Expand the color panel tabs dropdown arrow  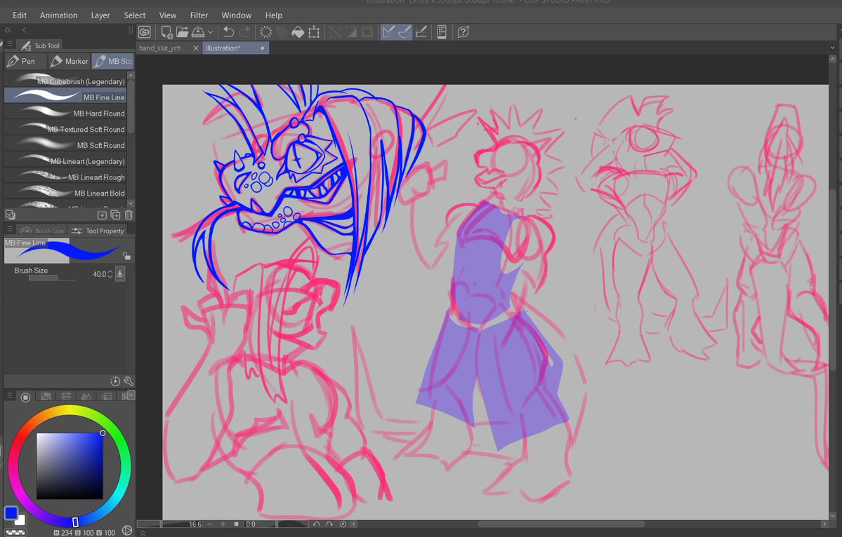[131, 395]
